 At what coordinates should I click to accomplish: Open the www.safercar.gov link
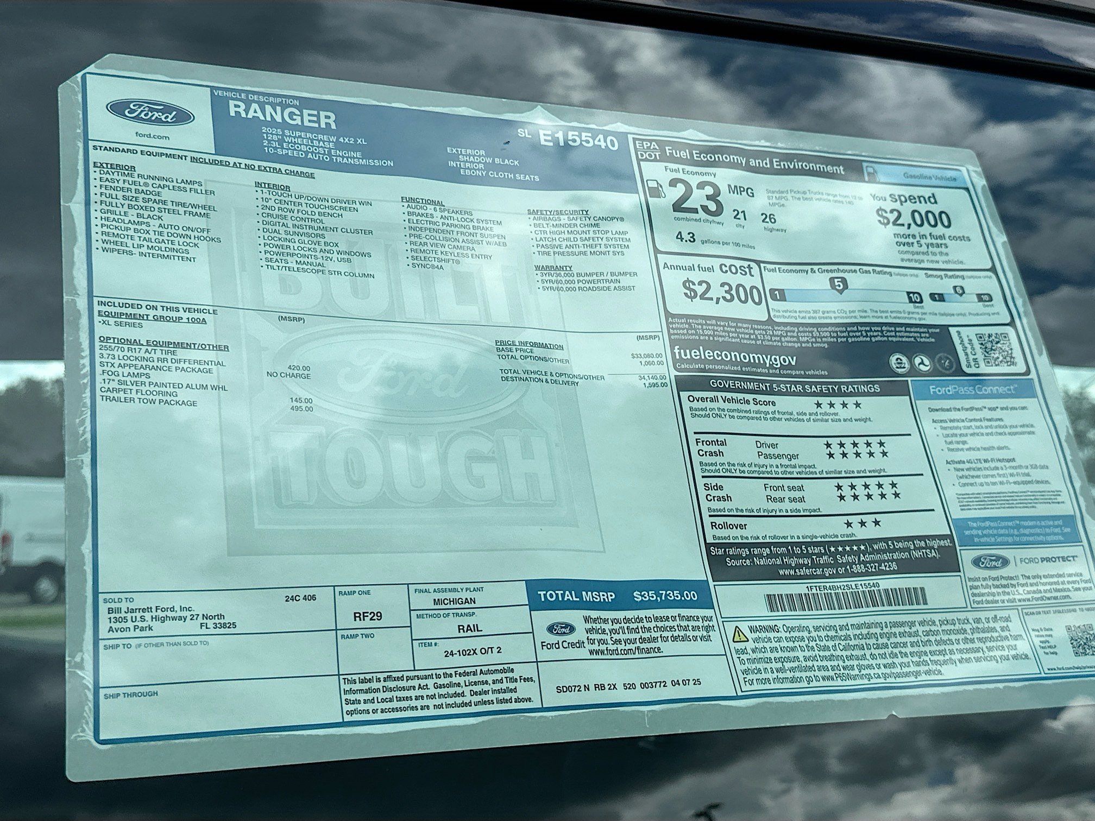coord(807,571)
